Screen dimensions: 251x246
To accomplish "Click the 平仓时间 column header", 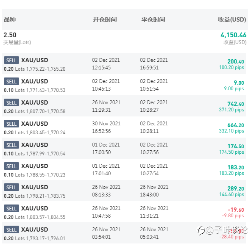I will [153, 19].
